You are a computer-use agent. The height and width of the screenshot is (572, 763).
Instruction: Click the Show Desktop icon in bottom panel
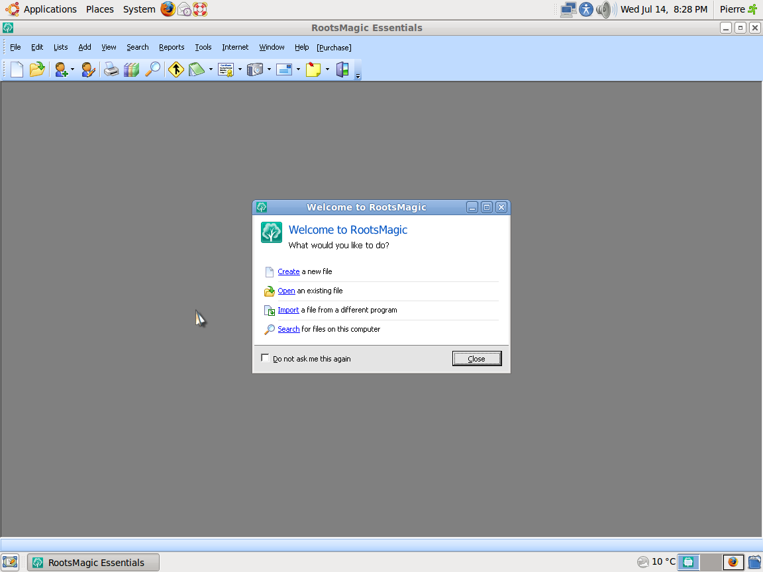click(10, 562)
